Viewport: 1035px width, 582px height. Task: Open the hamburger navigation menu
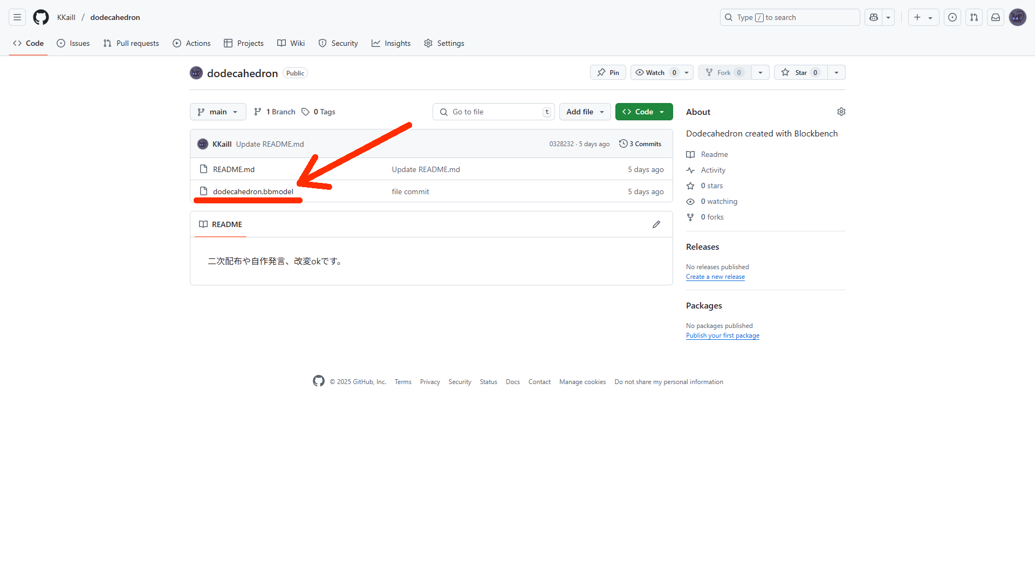[17, 17]
